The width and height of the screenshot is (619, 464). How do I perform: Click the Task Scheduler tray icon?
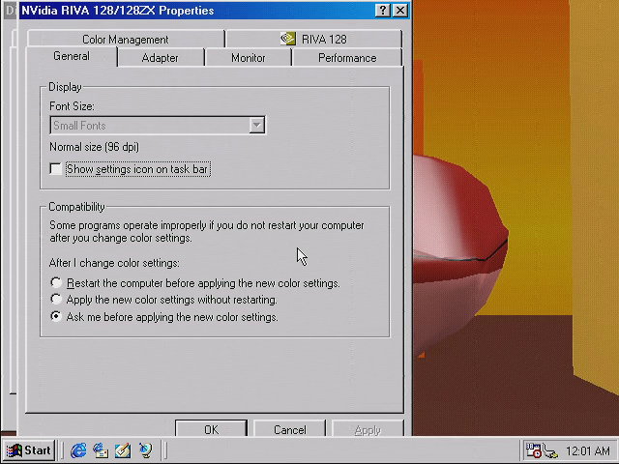(x=533, y=450)
